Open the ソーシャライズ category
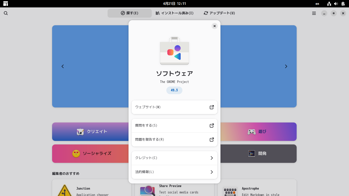The height and width of the screenshot is (196, 349). 90,154
